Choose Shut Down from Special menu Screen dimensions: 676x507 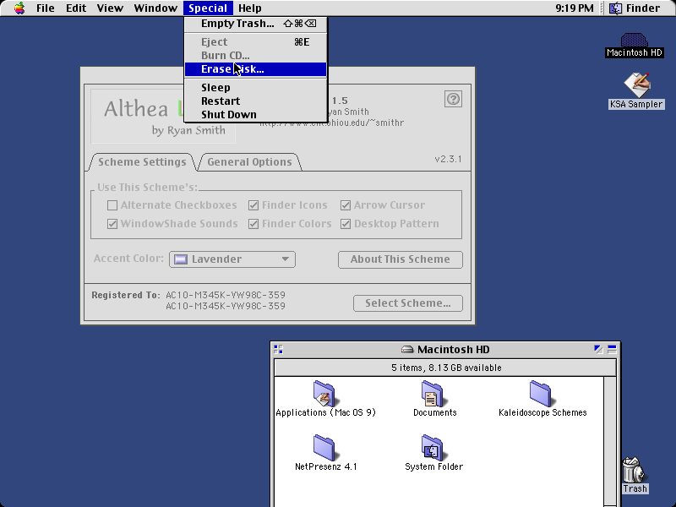coord(255,115)
